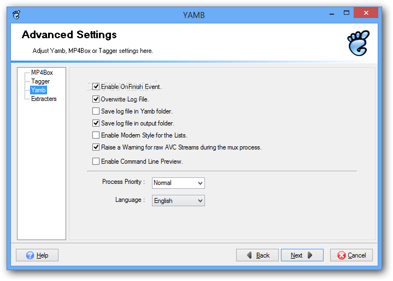Select Extracters in the settings tree
The image size is (393, 281).
(x=44, y=99)
